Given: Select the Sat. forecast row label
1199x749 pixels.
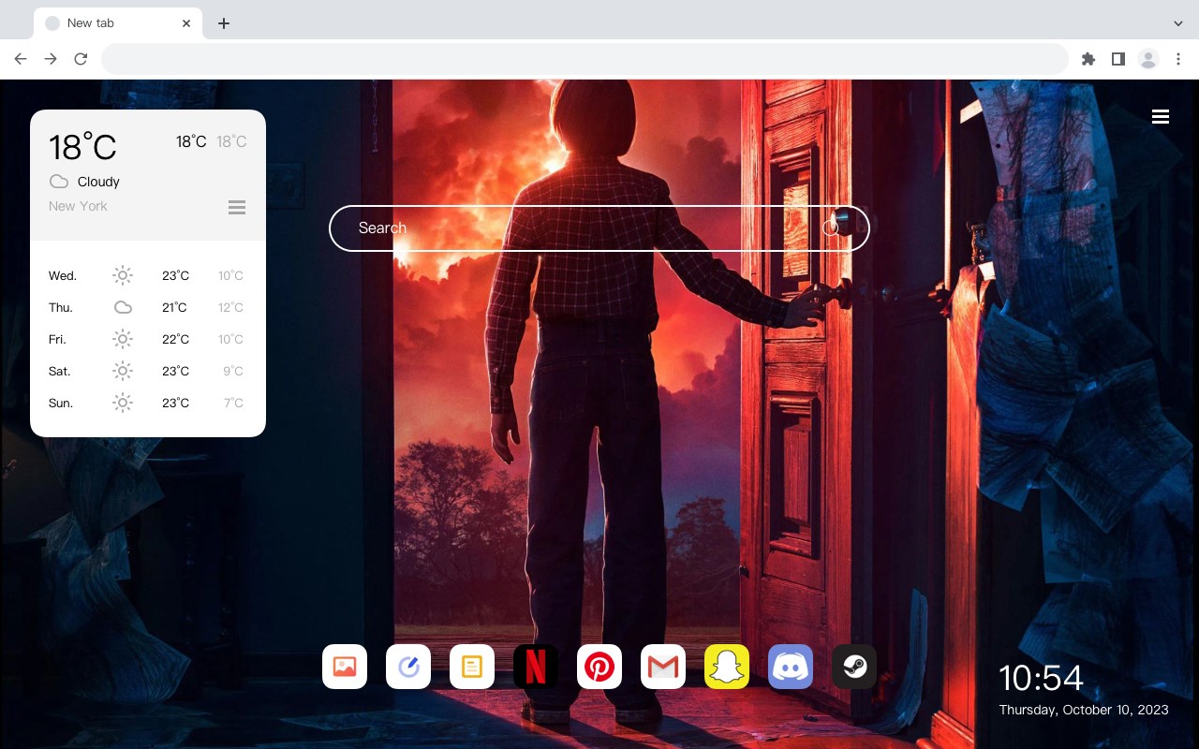Looking at the screenshot, I should 60,371.
